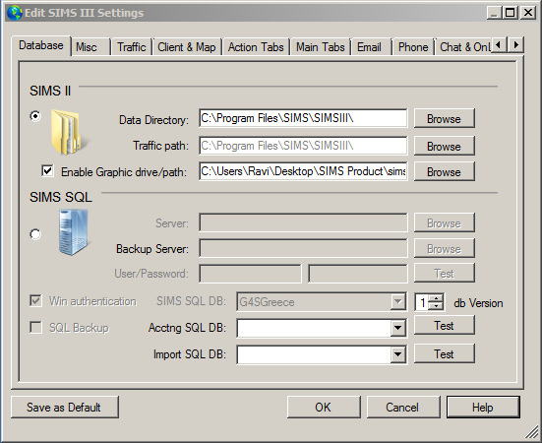Click the window resize grip corner
Viewport: 542px width, 443px height.
531,432
